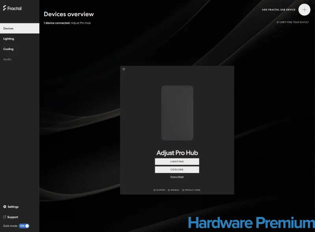Click the Adjust Pro Hub device image
315x232 pixels.
click(x=177, y=113)
